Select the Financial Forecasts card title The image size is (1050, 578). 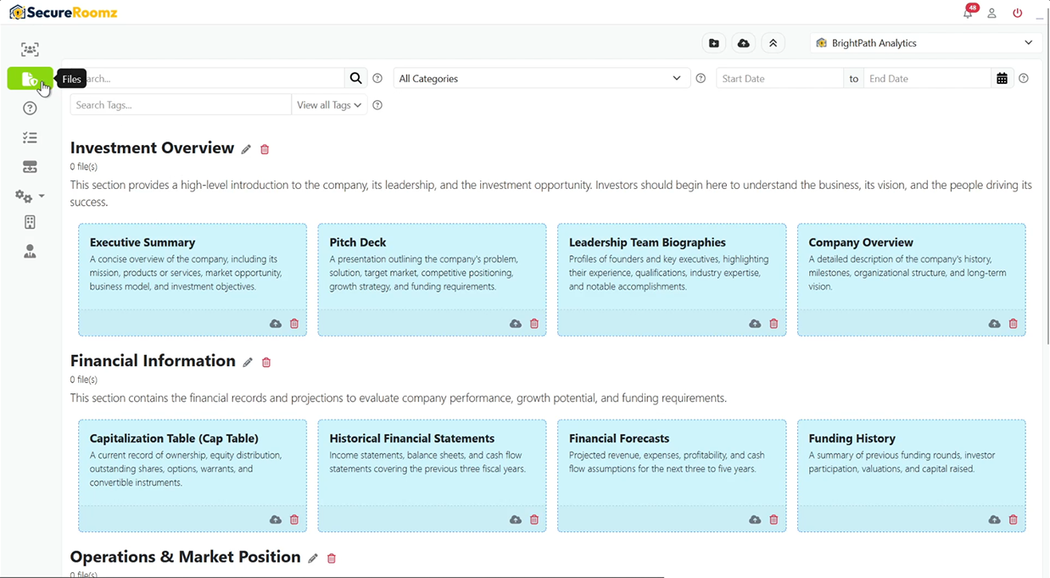click(x=619, y=438)
